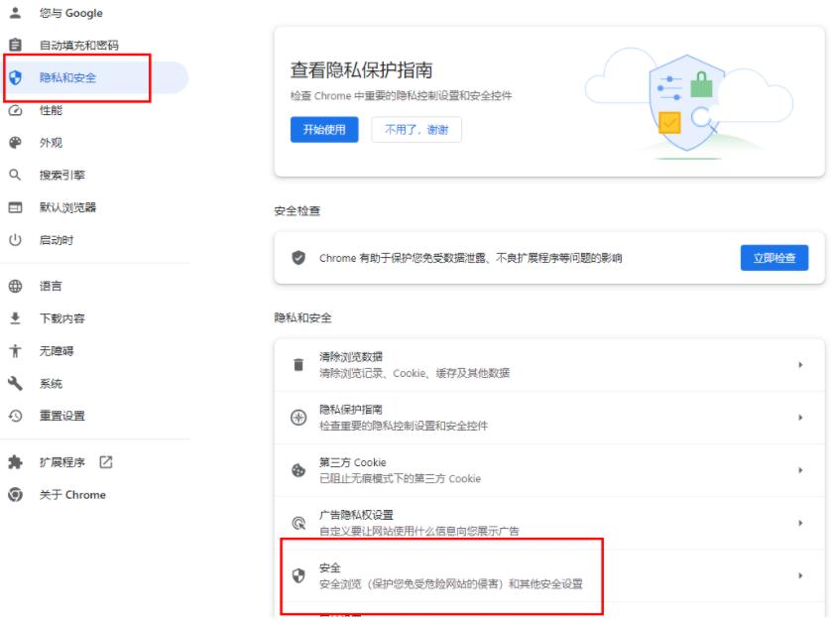Click the wrench icon for 系统
Image resolution: width=831 pixels, height=624 pixels.
(x=15, y=383)
